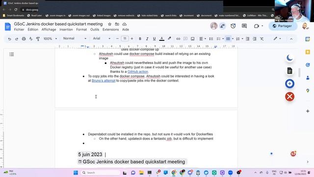Check the cloud document status icon
This screenshot has height=177, width=314.
point(124,24)
